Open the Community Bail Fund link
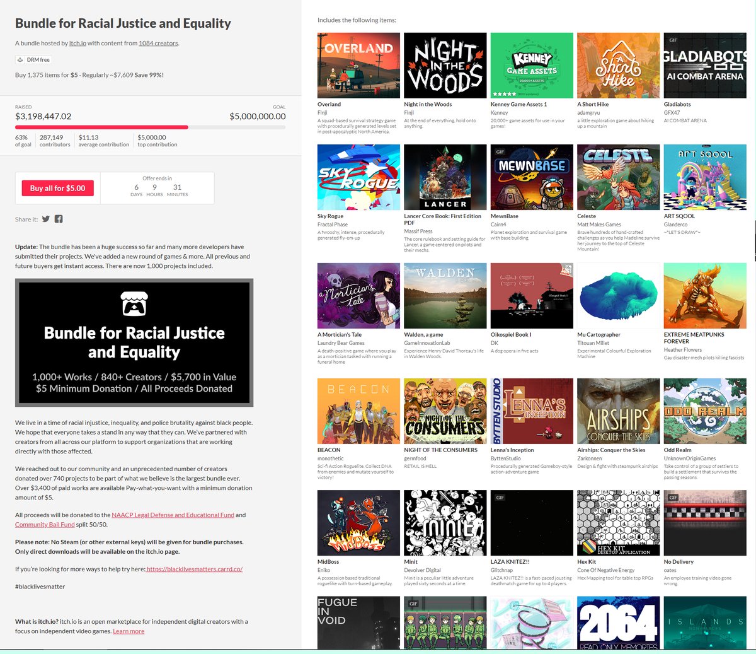The height and width of the screenshot is (654, 756). (x=45, y=524)
